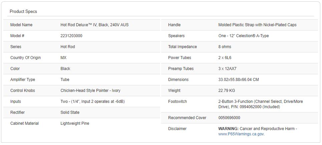Click the Footswitch description text
Image resolution: width=322 pixels, height=145 pixels.
[260, 104]
